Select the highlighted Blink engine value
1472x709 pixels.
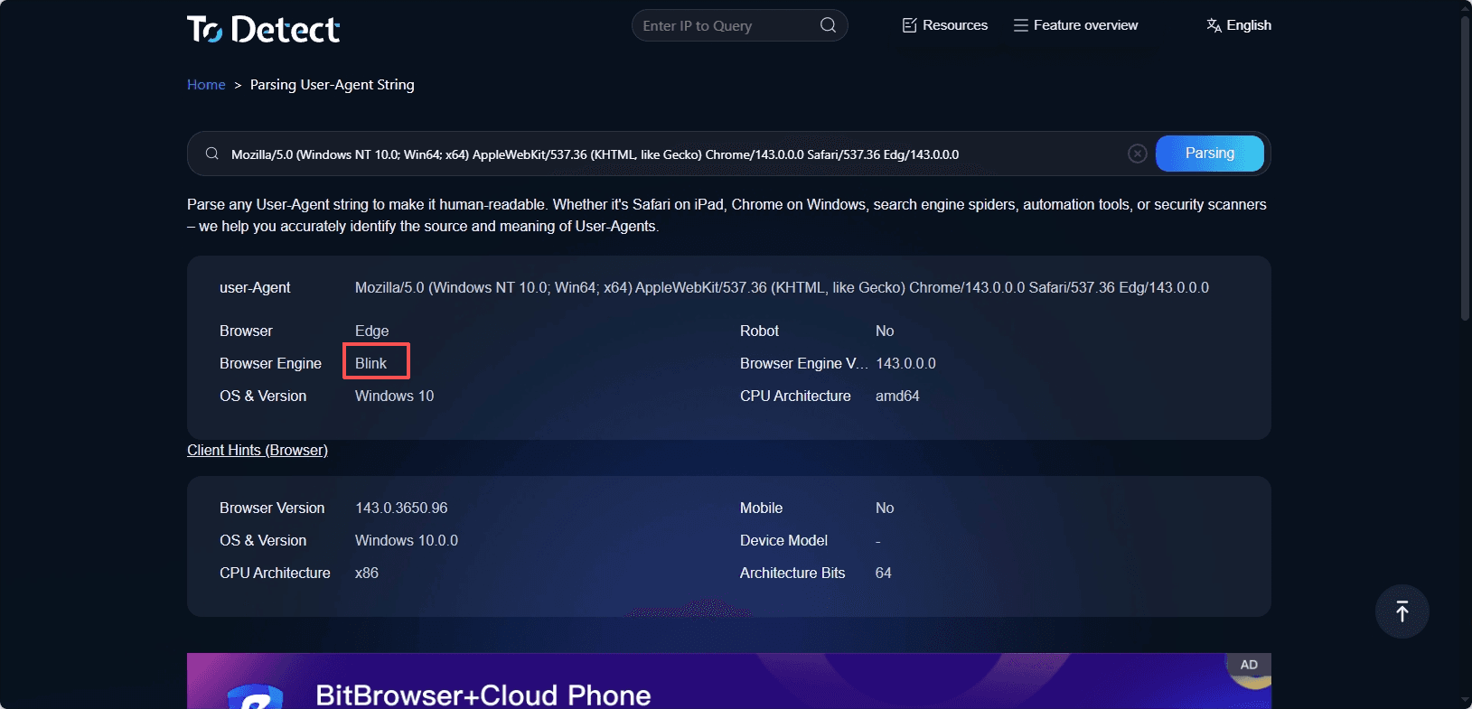pos(371,363)
